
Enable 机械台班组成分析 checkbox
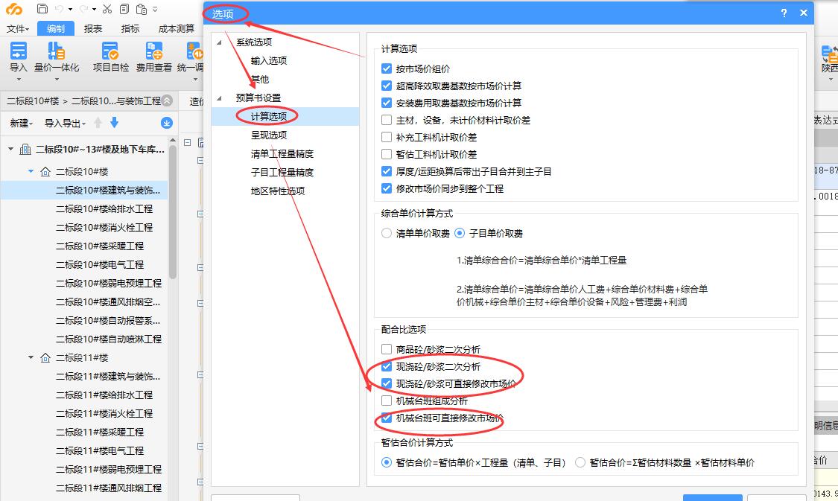(387, 401)
